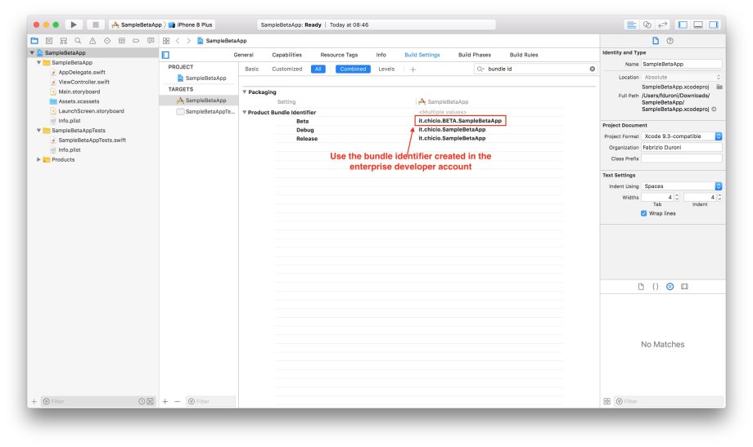Open the Location dropdown
Image resolution: width=753 pixels, height=447 pixels.
[x=682, y=77]
